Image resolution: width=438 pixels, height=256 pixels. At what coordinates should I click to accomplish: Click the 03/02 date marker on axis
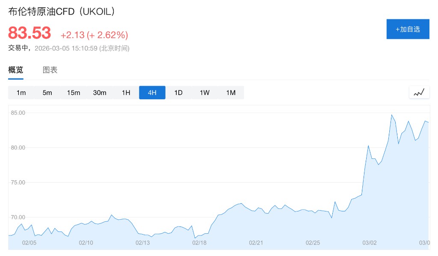pos(370,243)
